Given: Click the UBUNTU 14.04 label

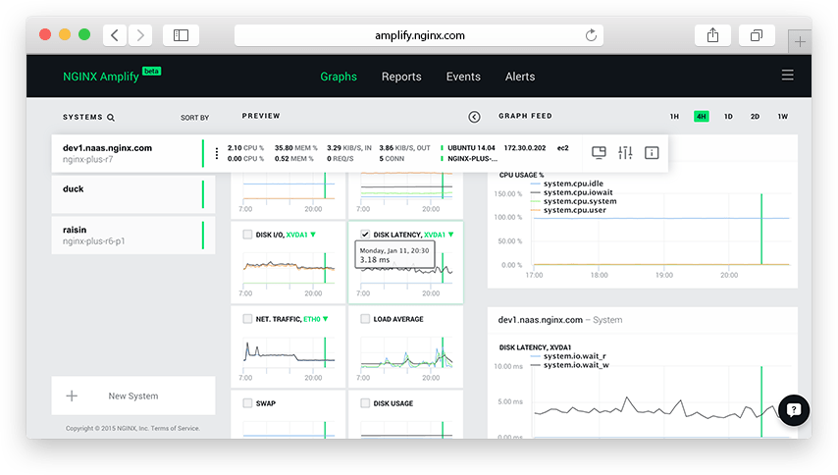Looking at the screenshot, I should 471,148.
